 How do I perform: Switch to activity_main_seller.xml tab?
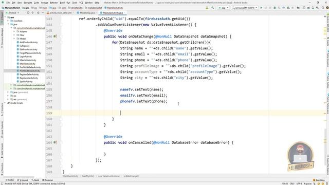tap(61, 13)
